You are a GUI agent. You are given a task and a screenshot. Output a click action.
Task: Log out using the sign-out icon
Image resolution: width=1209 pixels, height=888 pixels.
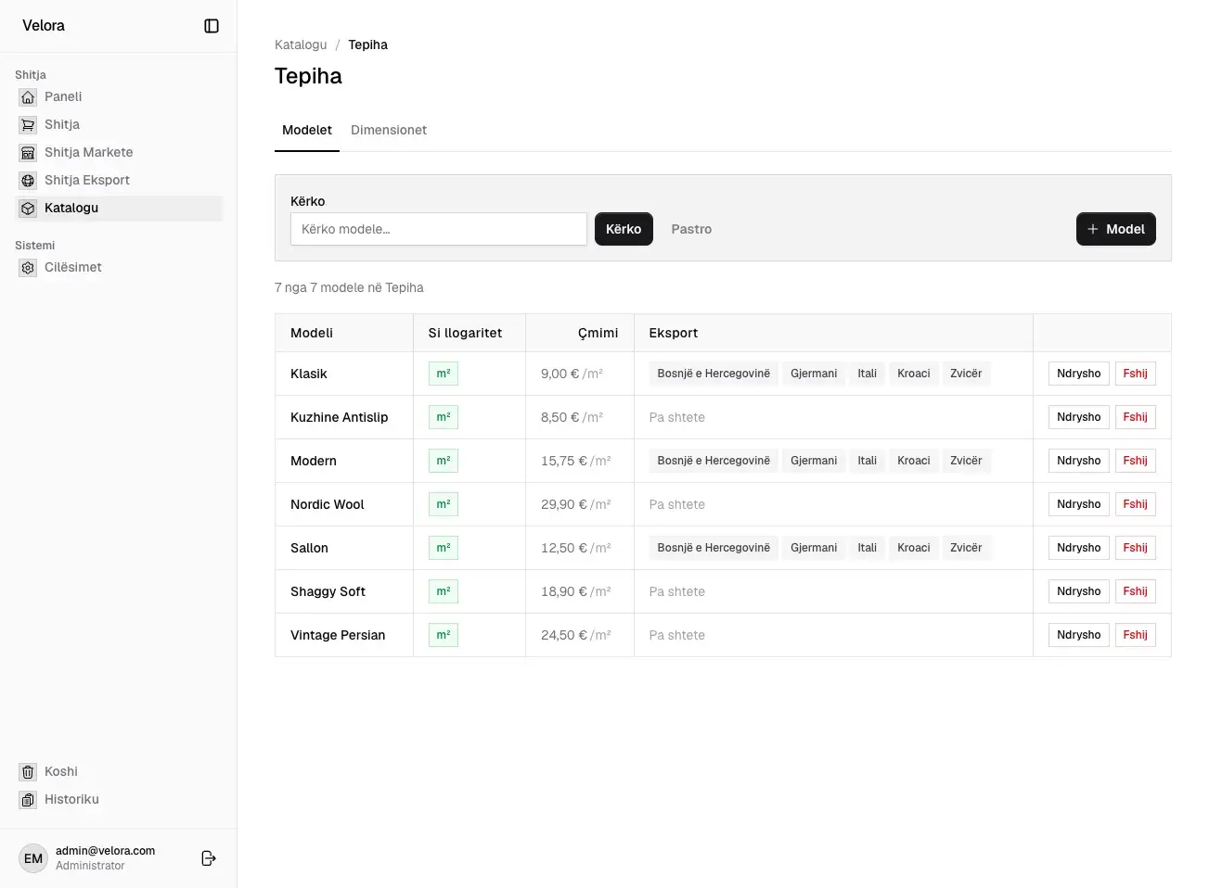(x=209, y=858)
